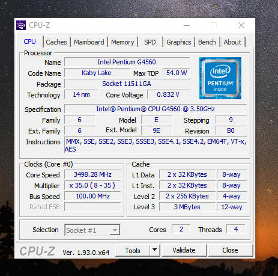The height and width of the screenshot is (276, 278).
Task: Minimize the CPU-Z window
Action: tap(187, 25)
